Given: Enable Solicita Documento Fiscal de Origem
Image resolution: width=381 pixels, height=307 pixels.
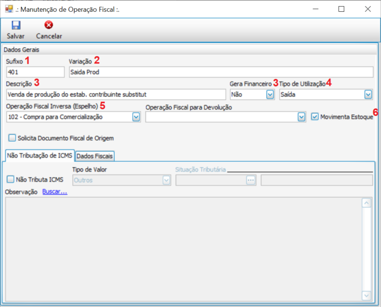Looking at the screenshot, I should [x=12, y=138].
